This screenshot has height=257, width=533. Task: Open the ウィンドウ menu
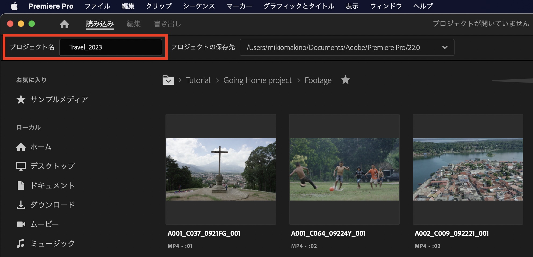386,6
